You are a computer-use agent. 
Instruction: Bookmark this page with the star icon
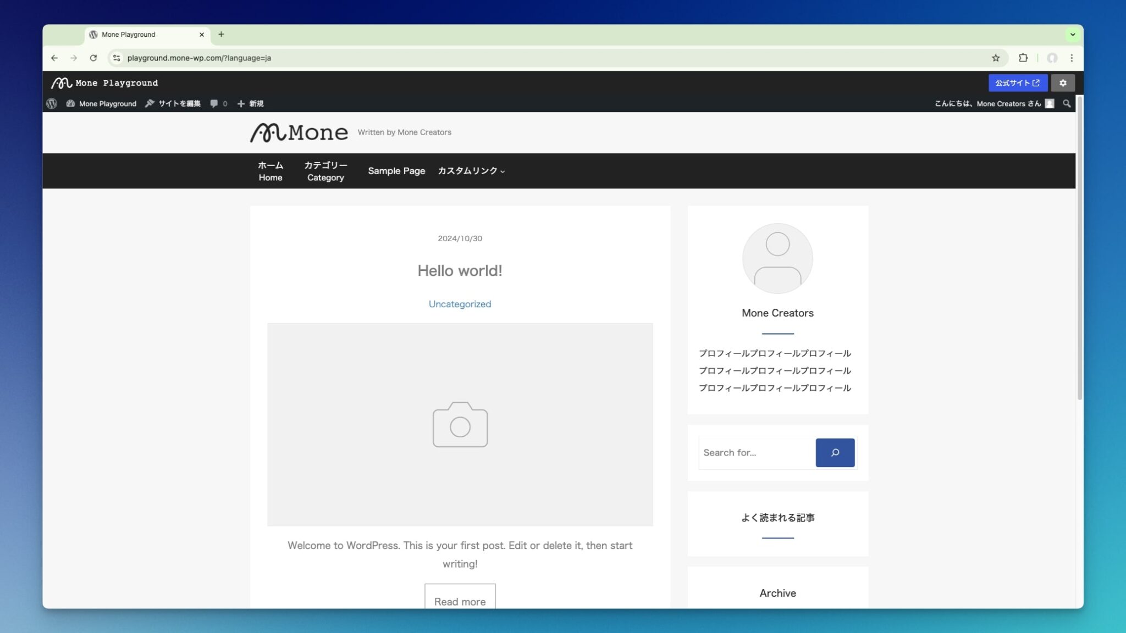[995, 58]
